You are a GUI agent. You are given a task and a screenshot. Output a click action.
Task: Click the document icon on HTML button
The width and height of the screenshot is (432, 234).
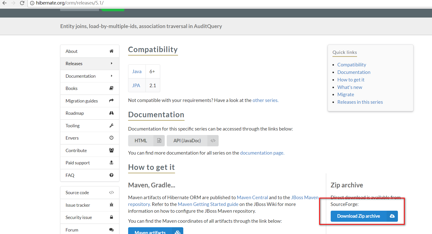pyautogui.click(x=159, y=141)
